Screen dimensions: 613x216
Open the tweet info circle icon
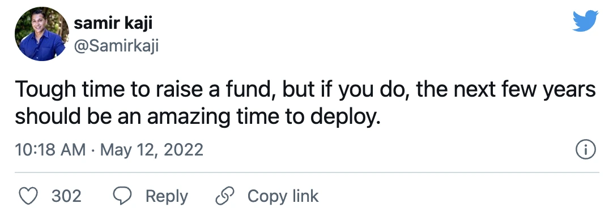[x=586, y=150]
